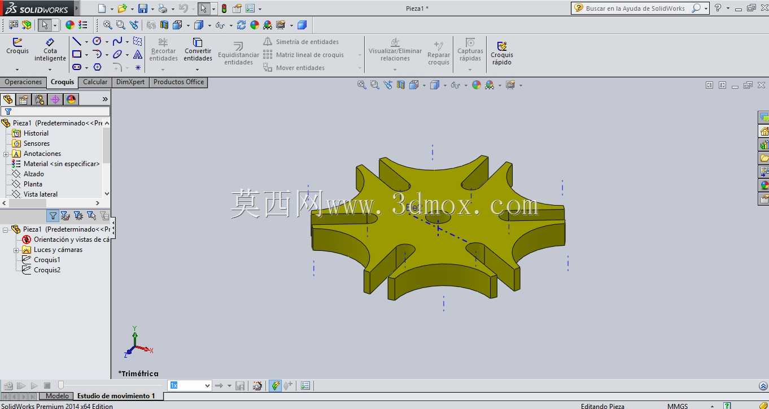Click the Capturas rápidas button

point(470,50)
